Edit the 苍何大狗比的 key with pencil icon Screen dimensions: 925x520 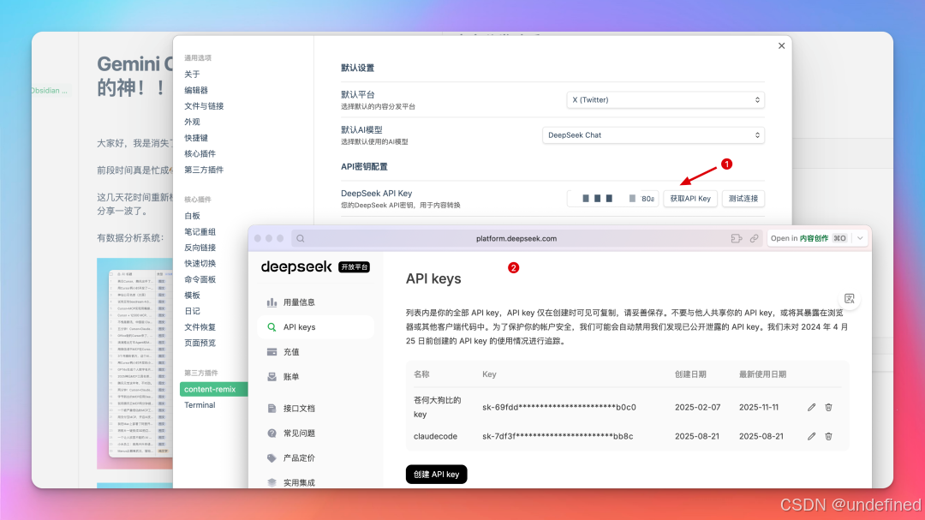(x=811, y=407)
